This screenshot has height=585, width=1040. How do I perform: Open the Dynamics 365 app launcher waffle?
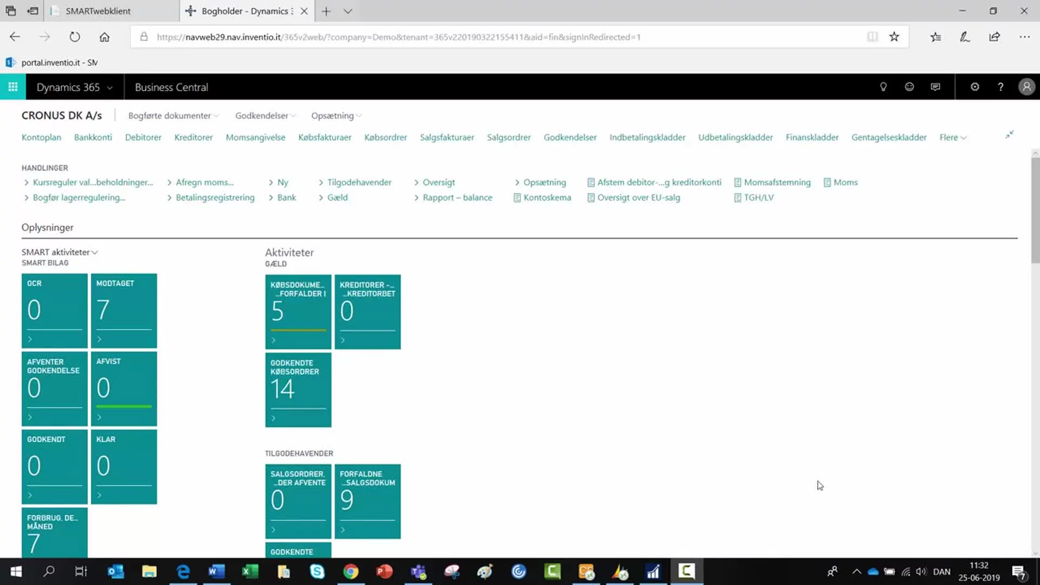click(12, 87)
